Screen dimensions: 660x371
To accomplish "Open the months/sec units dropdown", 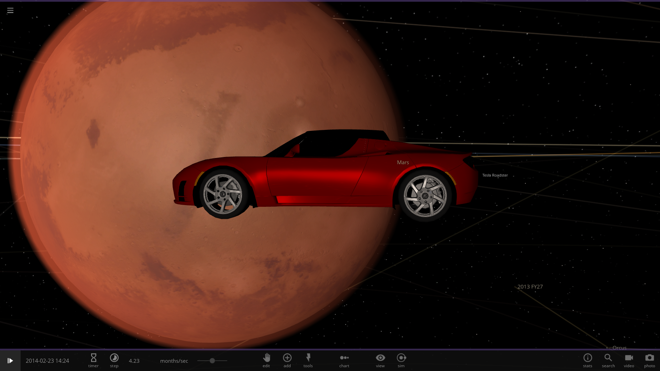I will click(174, 361).
